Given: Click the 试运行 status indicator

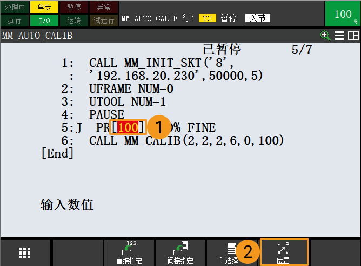Looking at the screenshot, I should (x=104, y=21).
